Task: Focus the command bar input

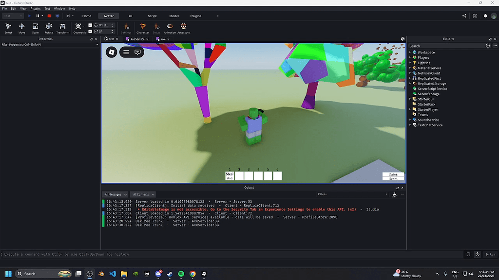Action: [232, 254]
